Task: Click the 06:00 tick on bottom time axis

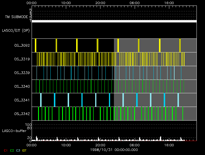Action: [x=134, y=145]
